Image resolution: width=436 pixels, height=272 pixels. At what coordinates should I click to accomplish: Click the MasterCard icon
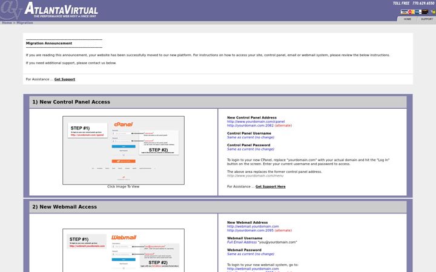point(411,12)
